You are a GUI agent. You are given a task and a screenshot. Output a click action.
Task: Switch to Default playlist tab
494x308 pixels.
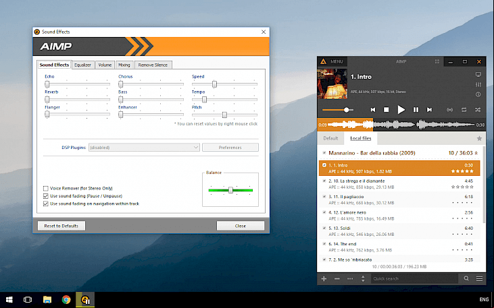pyautogui.click(x=330, y=138)
